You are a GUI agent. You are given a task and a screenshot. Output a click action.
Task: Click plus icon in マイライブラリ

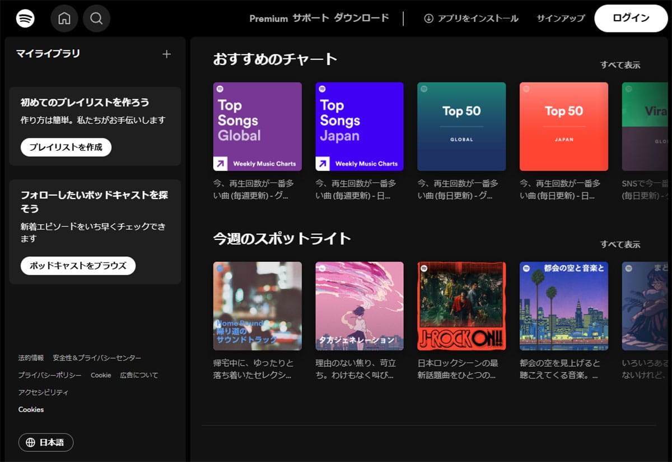click(166, 54)
